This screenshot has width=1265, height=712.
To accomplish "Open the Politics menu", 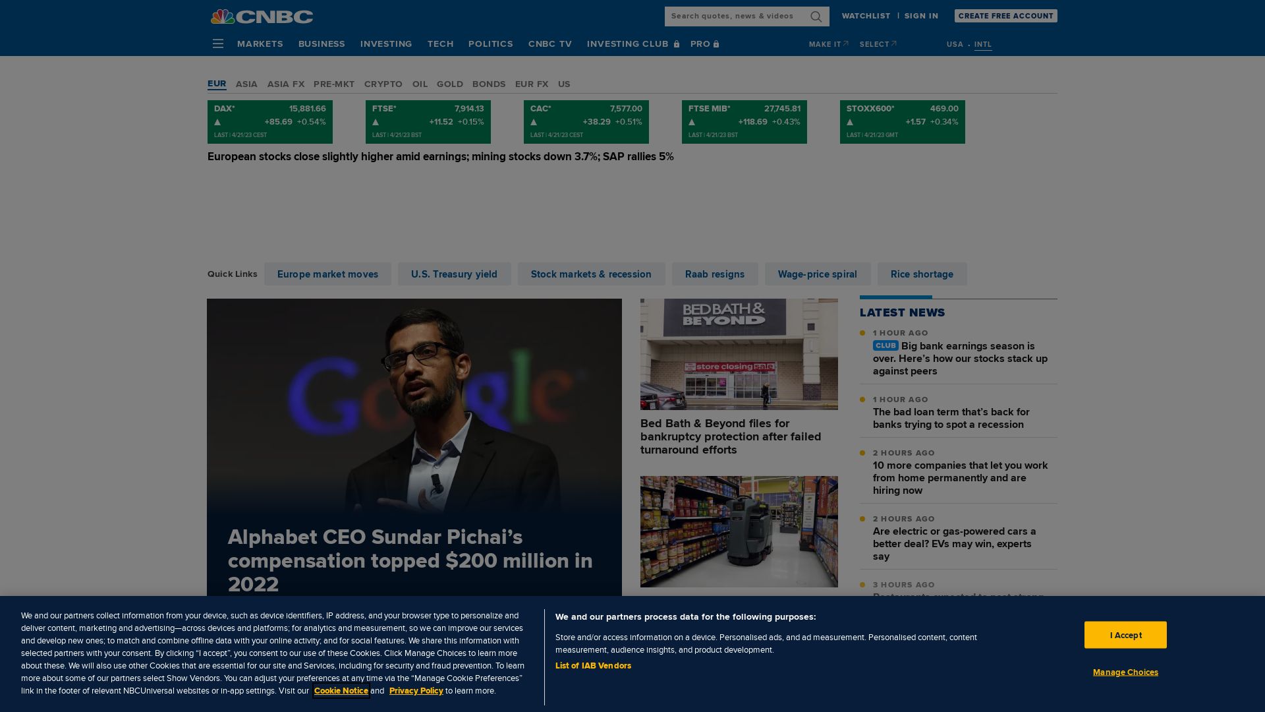I will [491, 44].
